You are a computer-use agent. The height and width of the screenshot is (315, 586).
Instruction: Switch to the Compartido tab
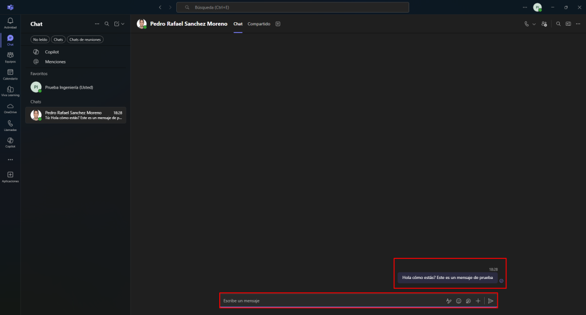click(x=259, y=24)
